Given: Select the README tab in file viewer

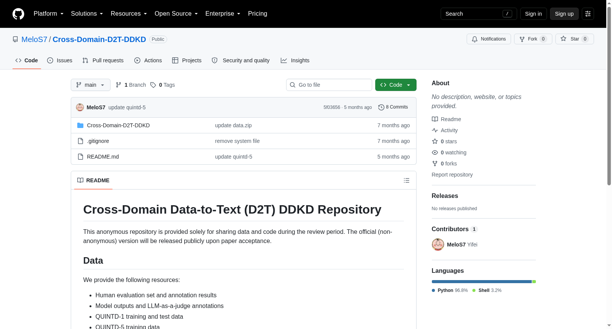Looking at the screenshot, I should pyautogui.click(x=93, y=180).
